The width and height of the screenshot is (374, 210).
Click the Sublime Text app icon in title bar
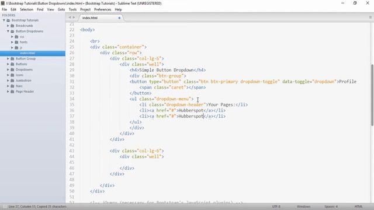2,3
